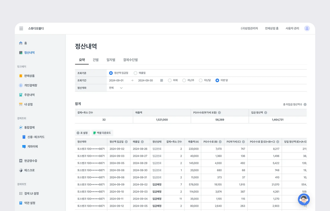
Task: Click info icon in PG부가세 (C) header
Action: coord(243,142)
